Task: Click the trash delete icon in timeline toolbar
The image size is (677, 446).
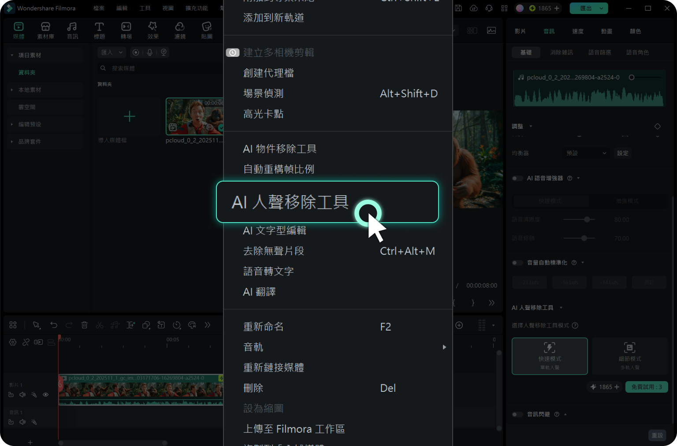Action: (x=84, y=325)
